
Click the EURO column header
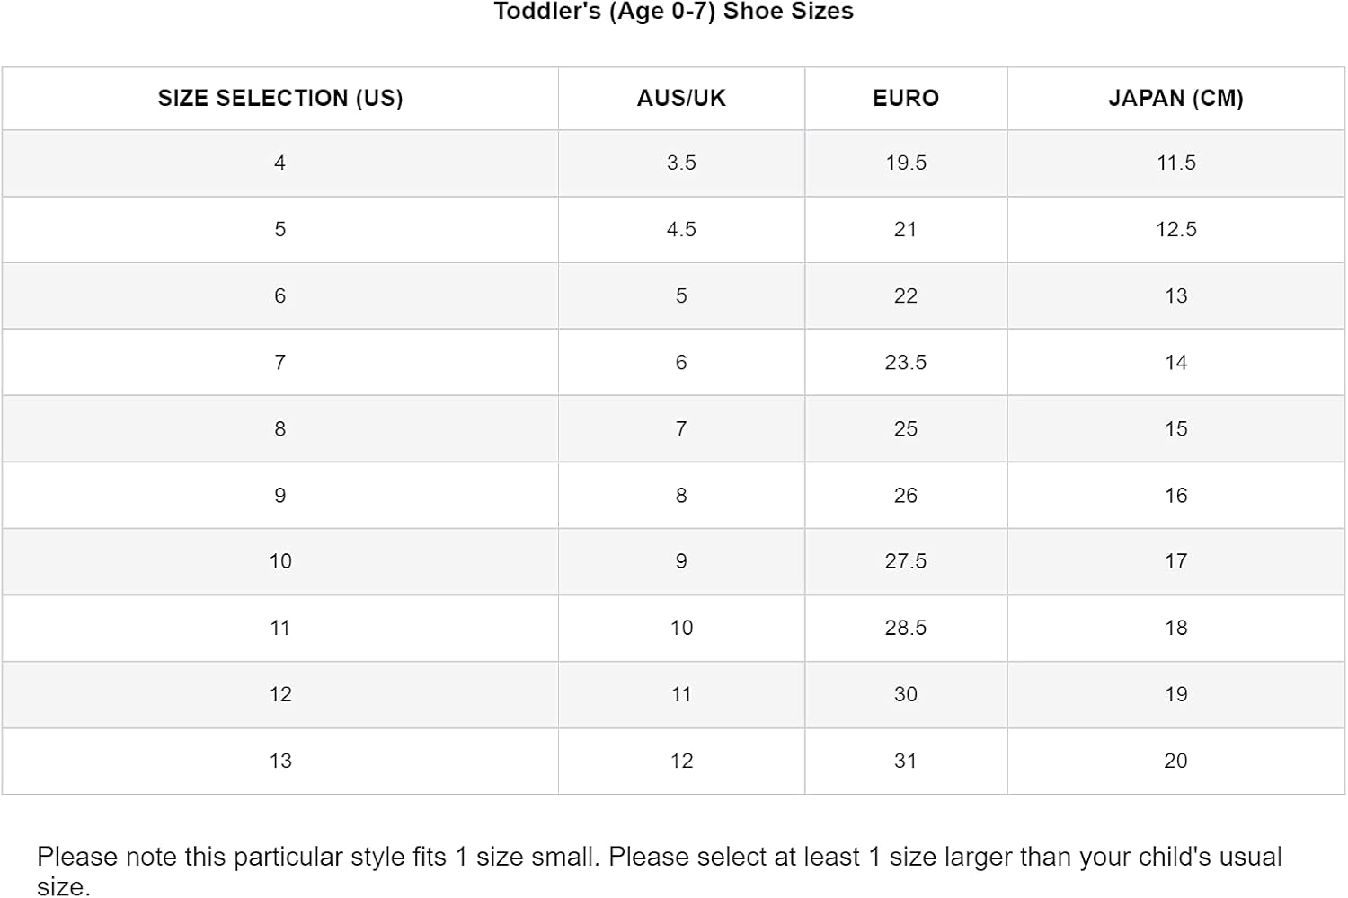click(906, 98)
